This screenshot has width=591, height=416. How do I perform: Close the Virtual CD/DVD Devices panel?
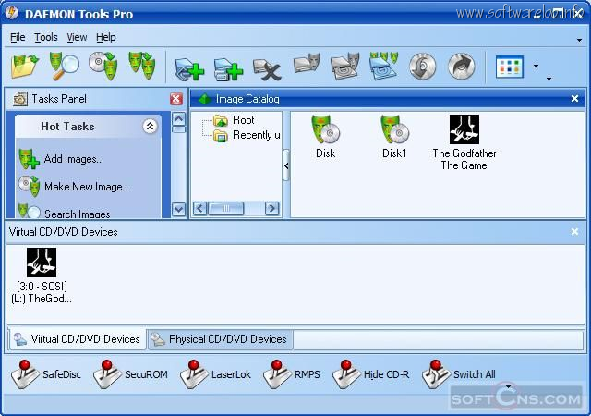pos(574,232)
